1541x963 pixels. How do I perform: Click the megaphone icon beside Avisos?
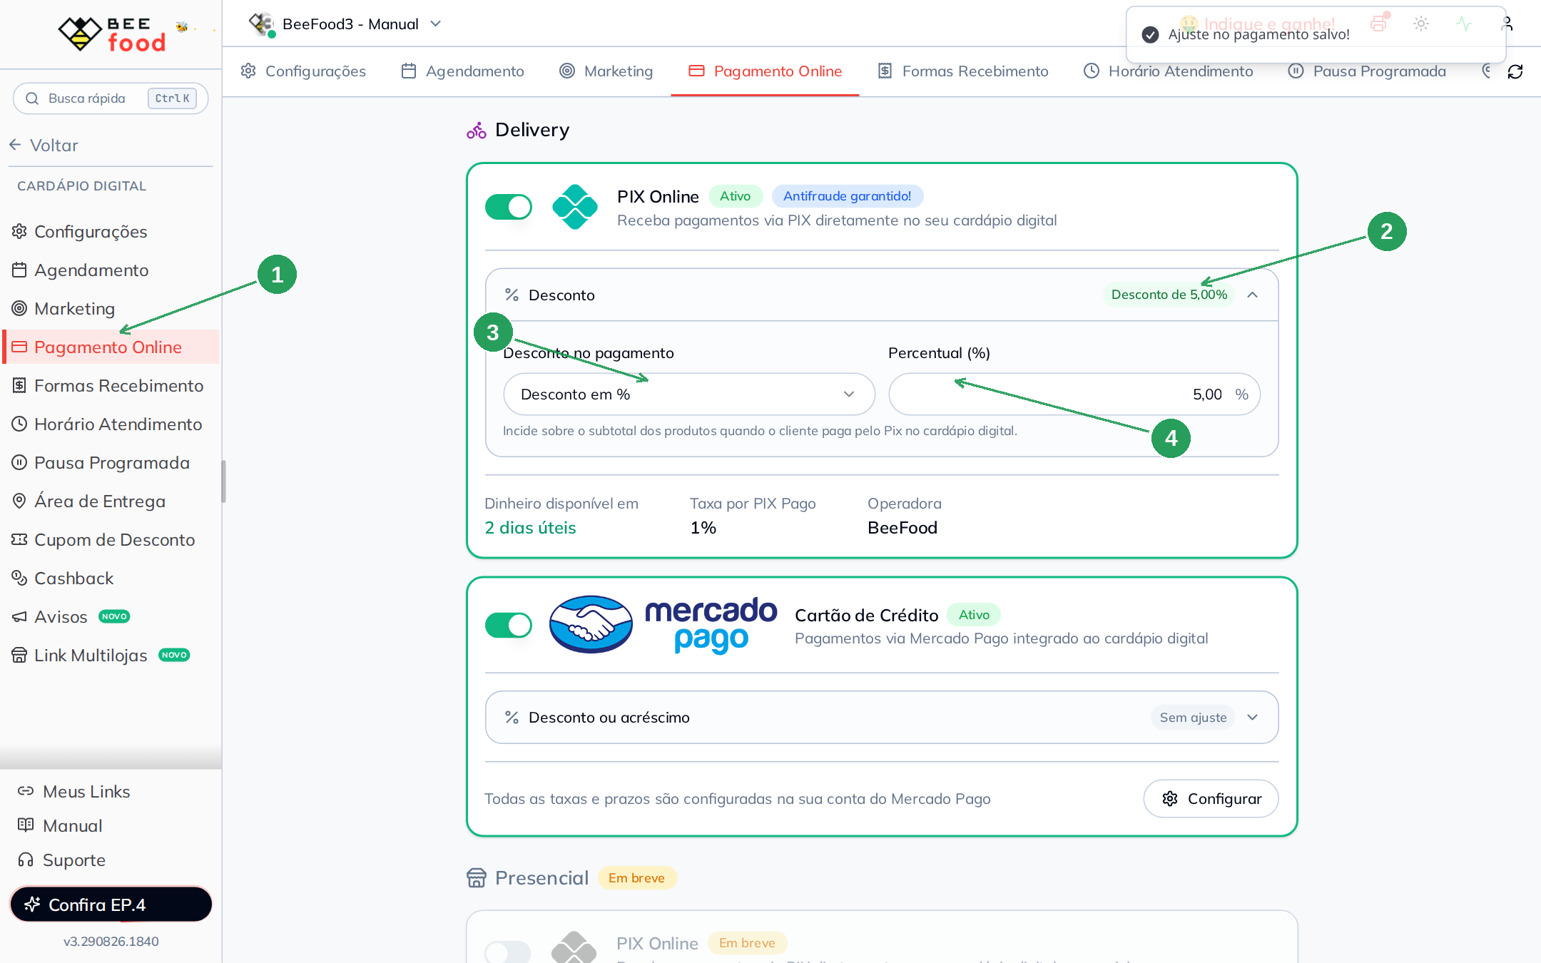click(x=19, y=616)
